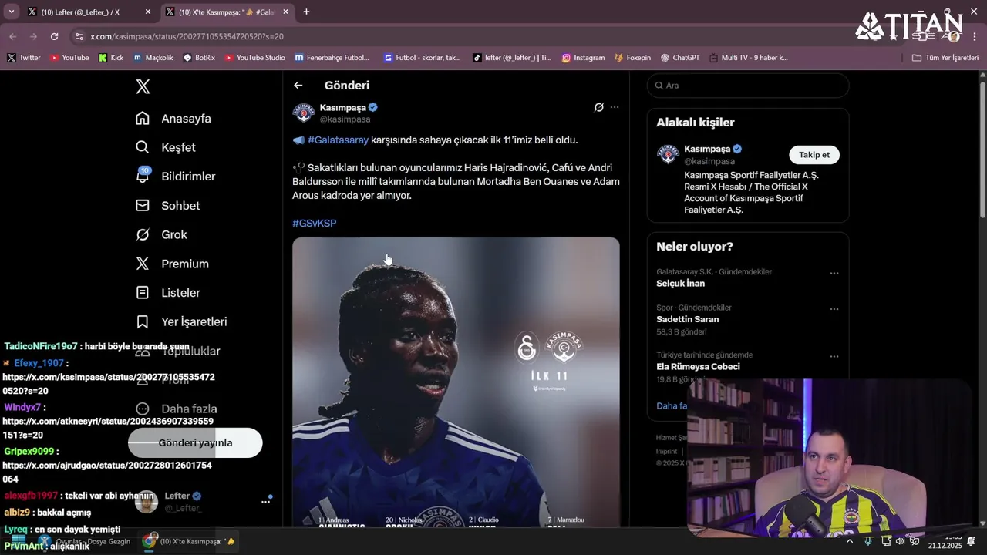
Task: Open Kasımpaşa avatar on the post
Action: [304, 113]
